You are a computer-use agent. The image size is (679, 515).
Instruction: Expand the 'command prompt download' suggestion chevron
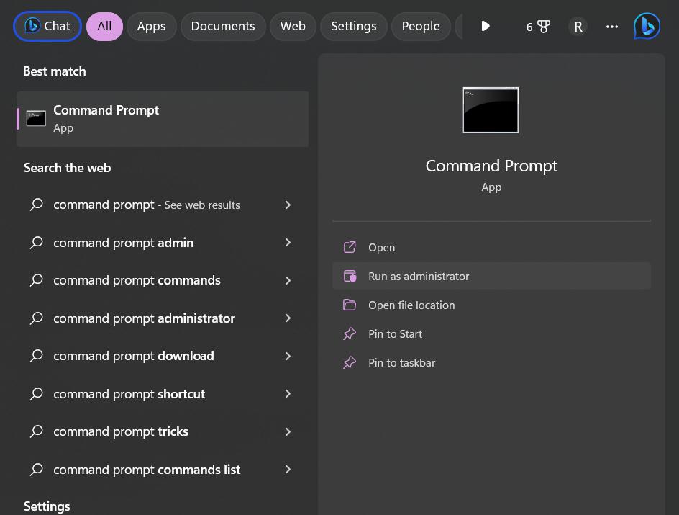point(288,356)
